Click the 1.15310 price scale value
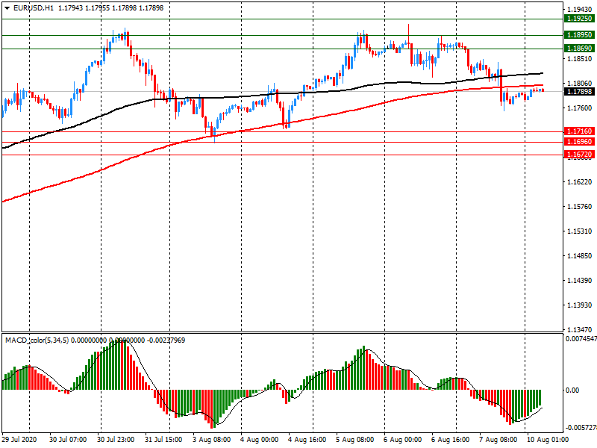This screenshot has width=597, height=448. 580,231
